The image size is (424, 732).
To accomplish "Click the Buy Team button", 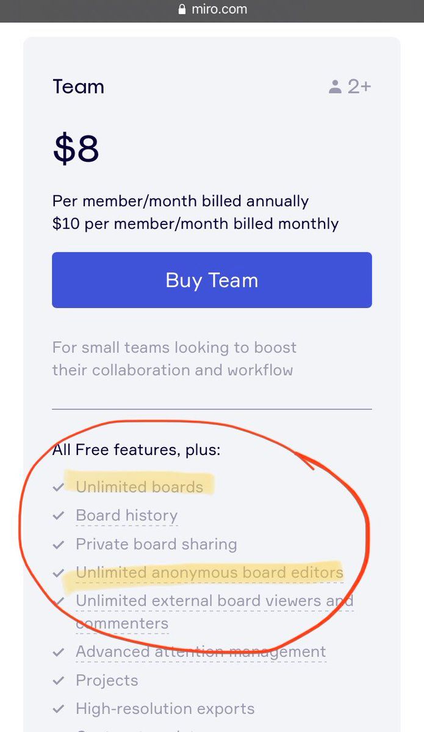I will pos(212,280).
